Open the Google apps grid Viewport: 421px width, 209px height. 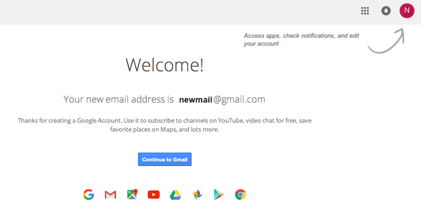pos(365,11)
